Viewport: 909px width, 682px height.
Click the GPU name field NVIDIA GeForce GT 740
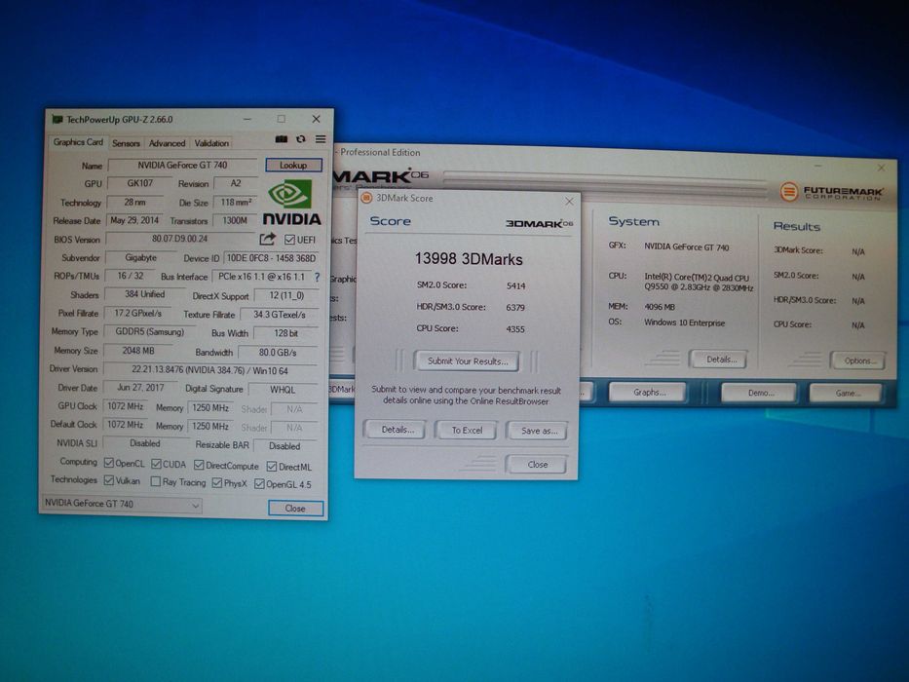click(x=182, y=166)
